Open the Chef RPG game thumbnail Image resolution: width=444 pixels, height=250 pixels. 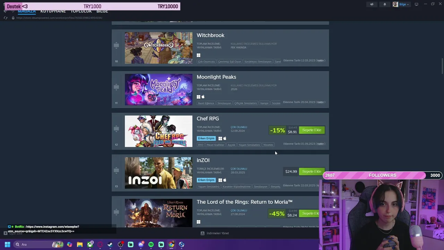click(159, 131)
